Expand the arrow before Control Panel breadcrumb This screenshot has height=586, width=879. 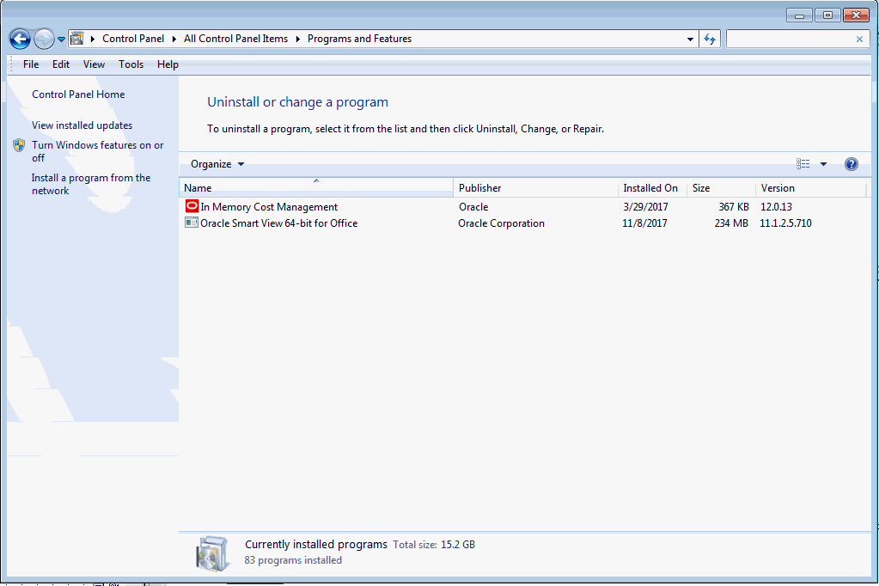[x=93, y=39]
